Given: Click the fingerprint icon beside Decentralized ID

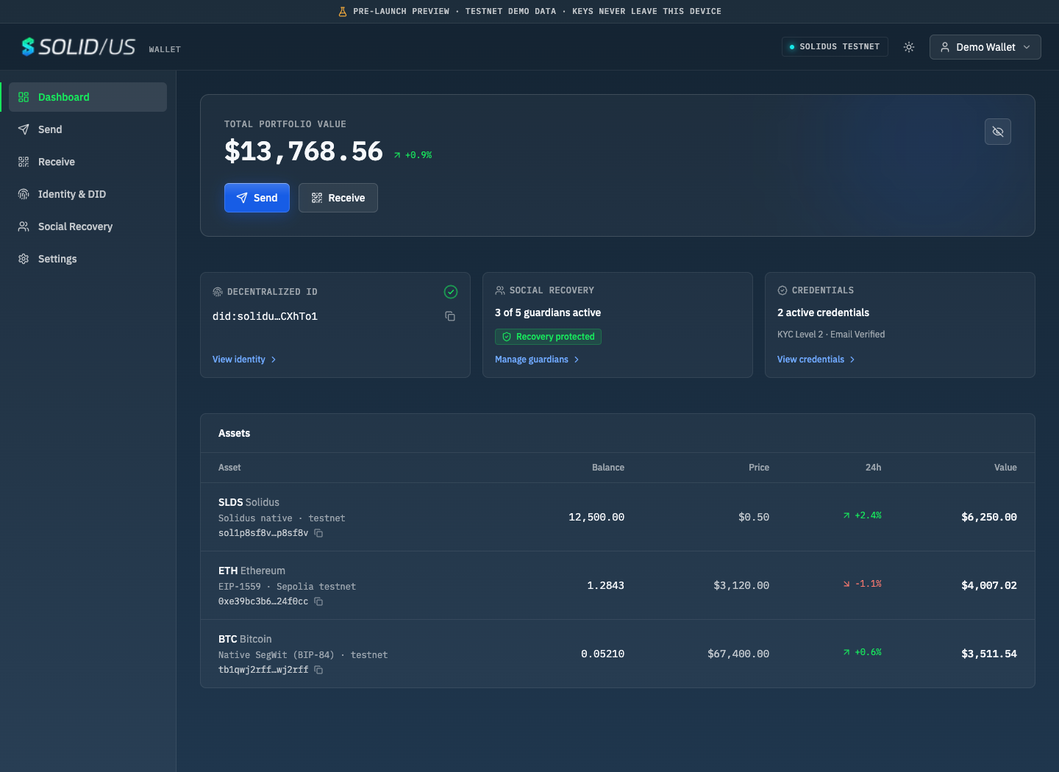Looking at the screenshot, I should 218,292.
